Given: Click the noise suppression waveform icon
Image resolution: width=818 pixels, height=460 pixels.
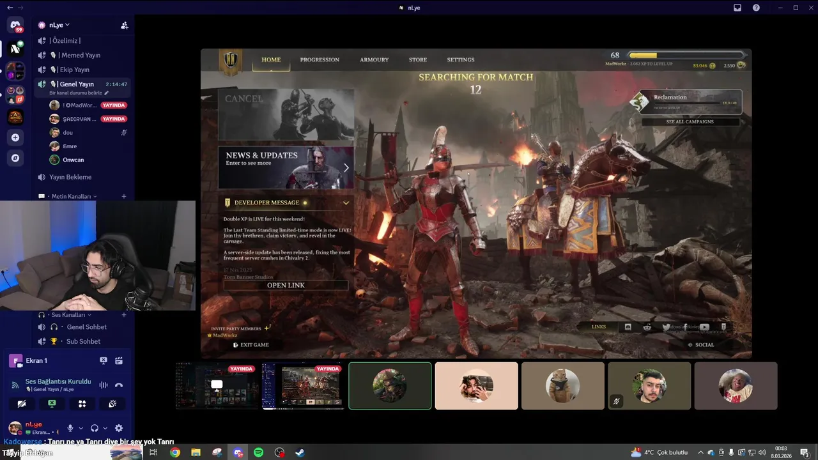Looking at the screenshot, I should [104, 385].
